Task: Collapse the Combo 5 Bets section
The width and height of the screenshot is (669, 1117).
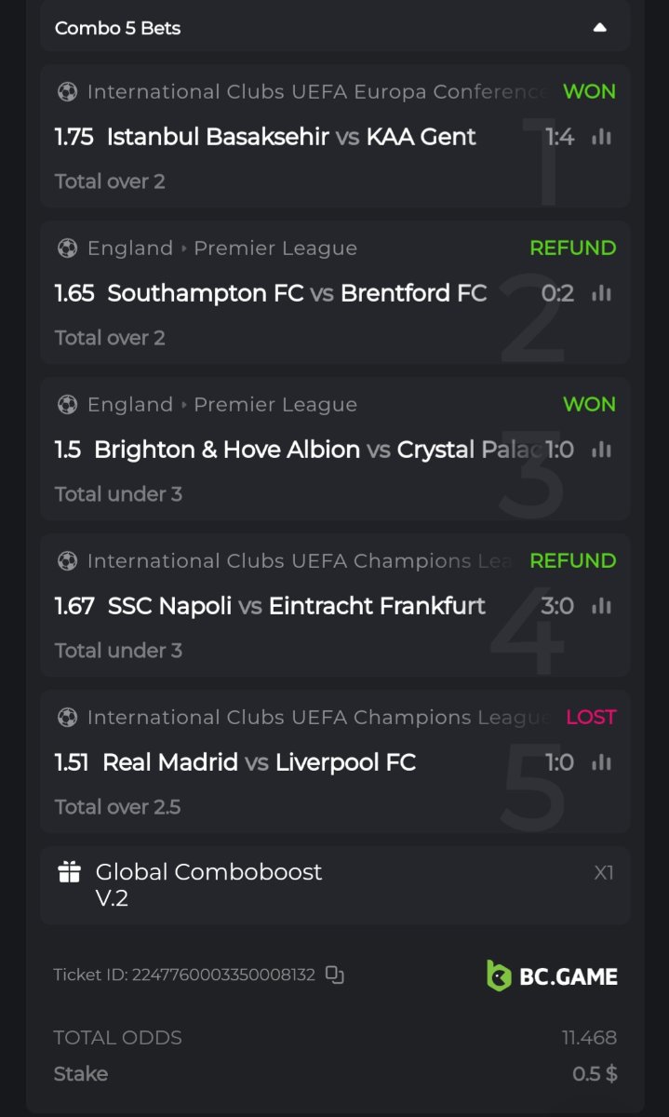Action: [600, 28]
